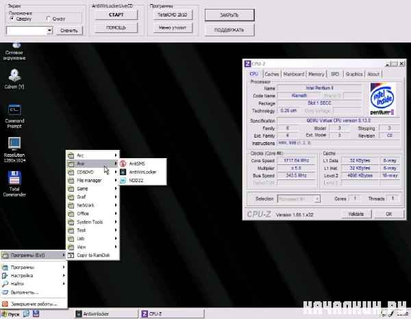411x319 pixels.
Task: Click the CPU-Z title bar icon
Action: (247, 64)
